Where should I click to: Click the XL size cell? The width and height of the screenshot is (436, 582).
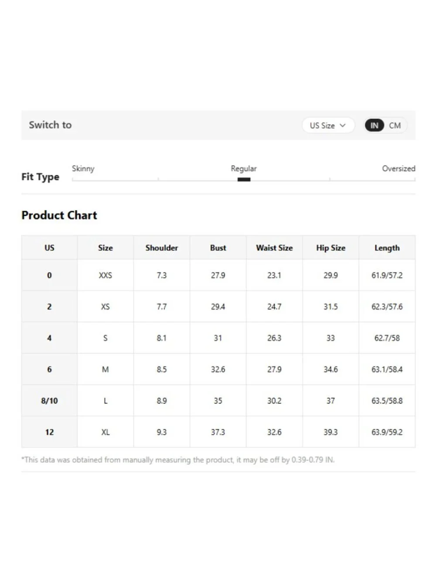[x=106, y=432]
